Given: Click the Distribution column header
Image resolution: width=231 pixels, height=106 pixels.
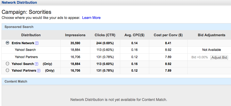Looking at the screenshot, I should pos(31,35).
